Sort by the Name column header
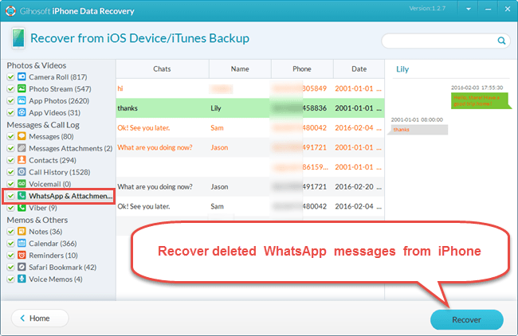Image resolution: width=518 pixels, height=336 pixels. [x=240, y=69]
